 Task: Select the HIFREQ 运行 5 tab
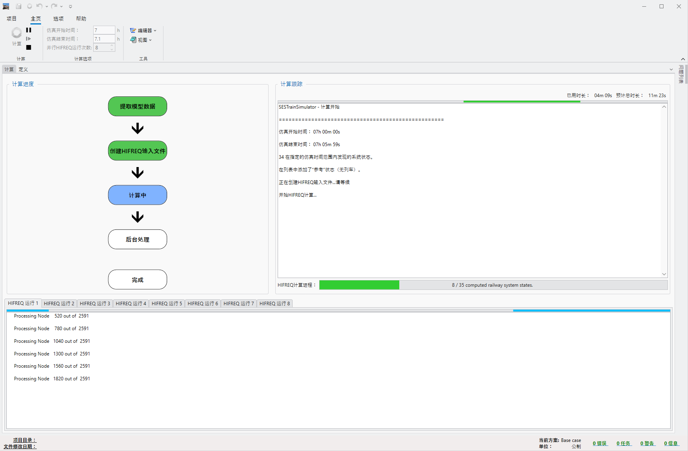[x=167, y=303]
